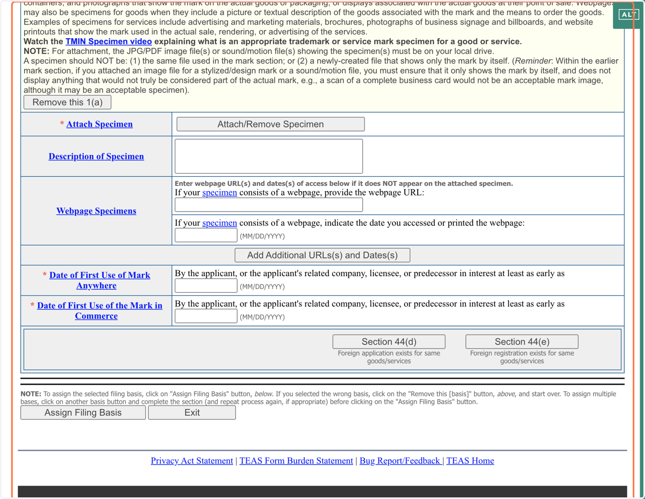Viewport: 645px width, 499px height.
Task: Open Date of First Use in Commerce link
Action: click(x=99, y=310)
